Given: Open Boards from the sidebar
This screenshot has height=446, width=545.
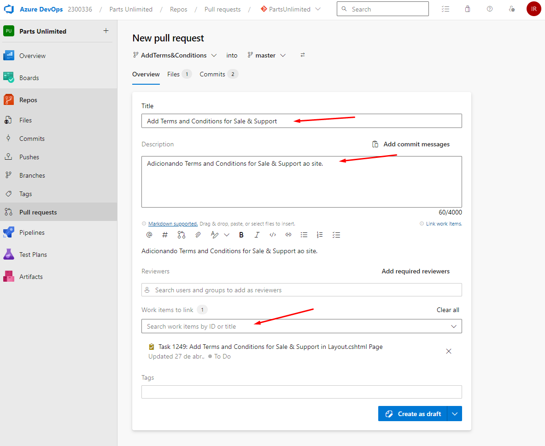Looking at the screenshot, I should pos(29,78).
